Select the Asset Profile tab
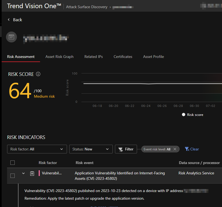Viewport: 222px width, 207px height. 153,57
